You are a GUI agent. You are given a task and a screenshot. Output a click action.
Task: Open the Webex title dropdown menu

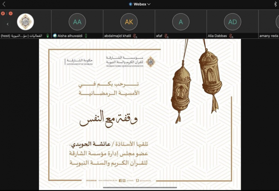[139, 4]
